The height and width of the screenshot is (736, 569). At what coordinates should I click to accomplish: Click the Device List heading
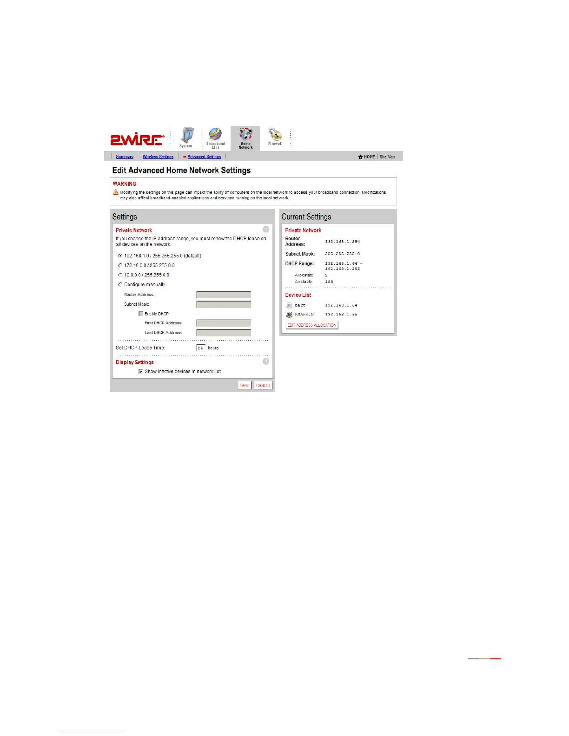(298, 295)
